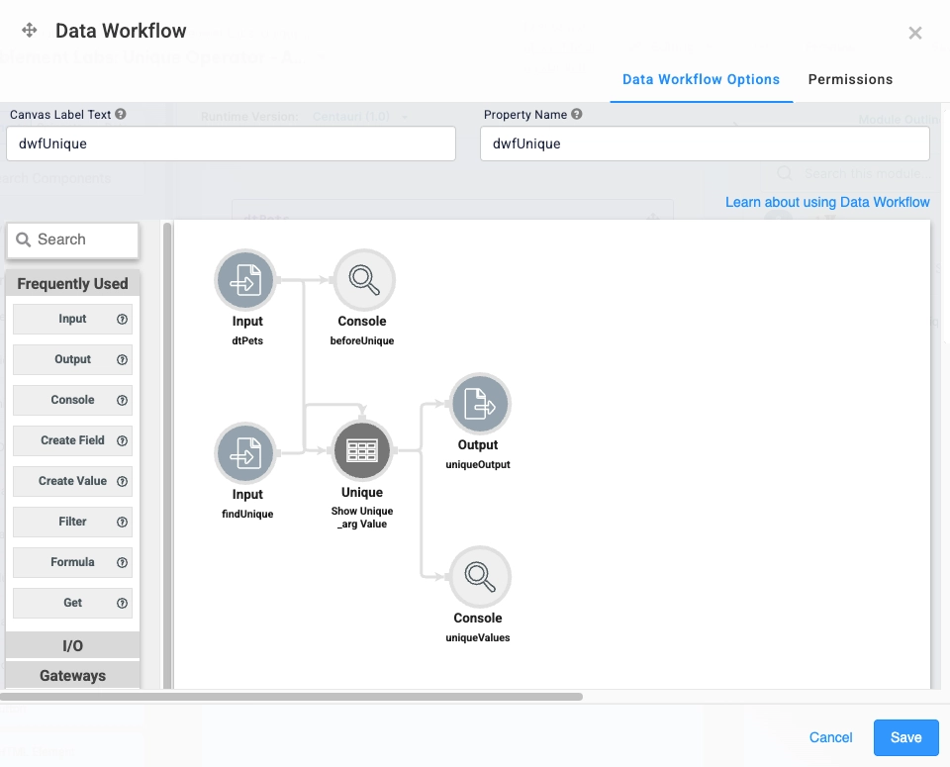
Task: Click the move handle icon beside Data Workflow
Action: coord(30,31)
